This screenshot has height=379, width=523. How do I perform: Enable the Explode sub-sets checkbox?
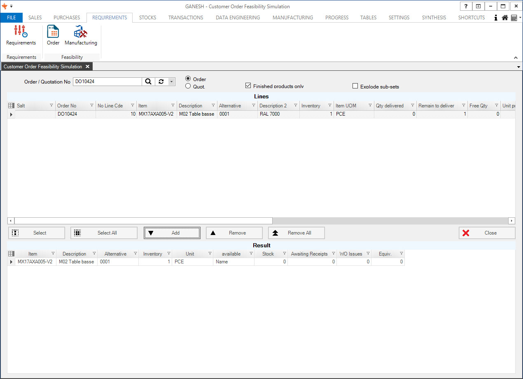coord(355,86)
